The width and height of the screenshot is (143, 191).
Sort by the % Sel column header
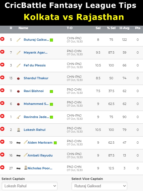(111, 28)
